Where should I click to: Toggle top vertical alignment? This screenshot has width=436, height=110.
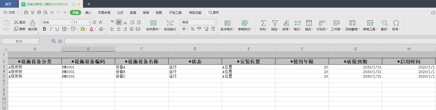(x=112, y=22)
